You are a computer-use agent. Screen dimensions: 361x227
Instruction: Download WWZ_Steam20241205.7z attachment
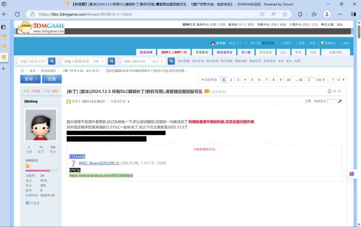tap(99, 163)
